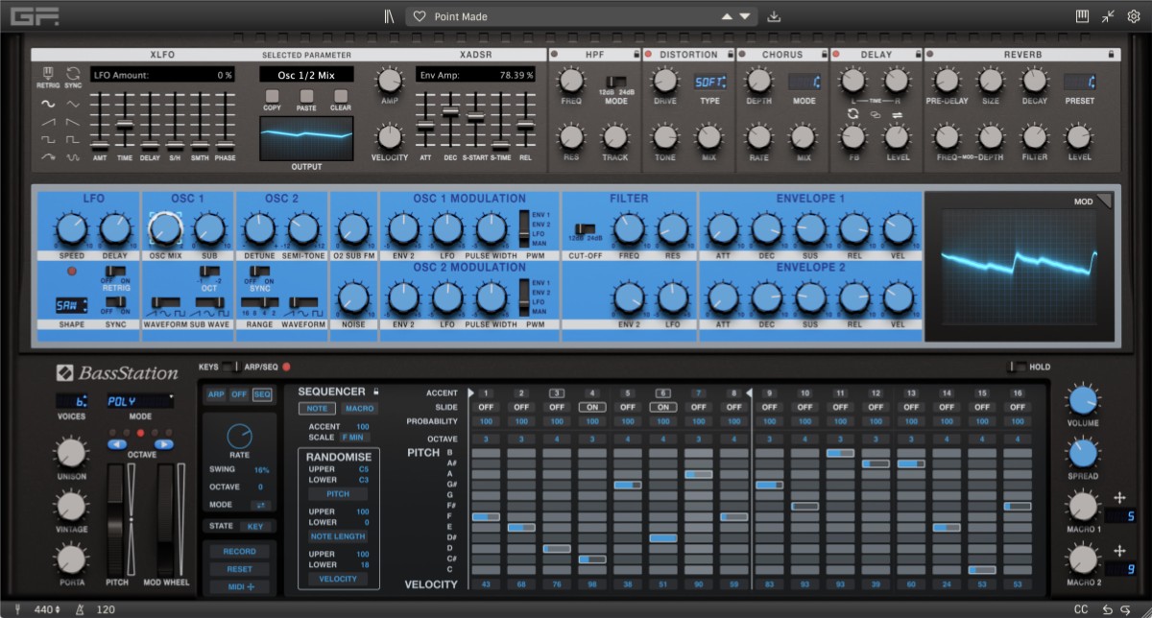1152x618 pixels.
Task: Click the save preset download icon in header
Action: pos(774,15)
